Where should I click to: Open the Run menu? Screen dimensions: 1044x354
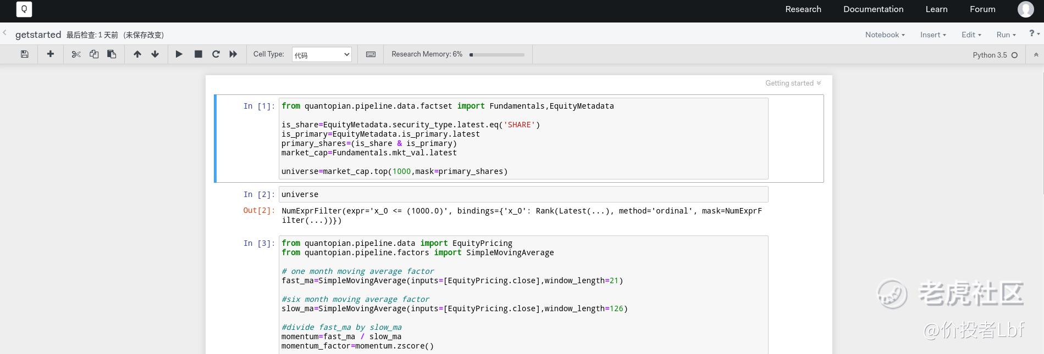(x=1006, y=35)
